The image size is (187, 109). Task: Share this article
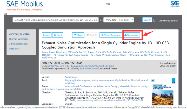pos(78,35)
